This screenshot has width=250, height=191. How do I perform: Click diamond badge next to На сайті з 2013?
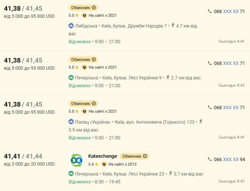pyautogui.click(x=104, y=164)
